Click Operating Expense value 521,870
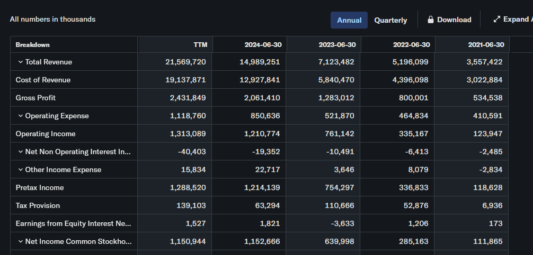 (339, 116)
